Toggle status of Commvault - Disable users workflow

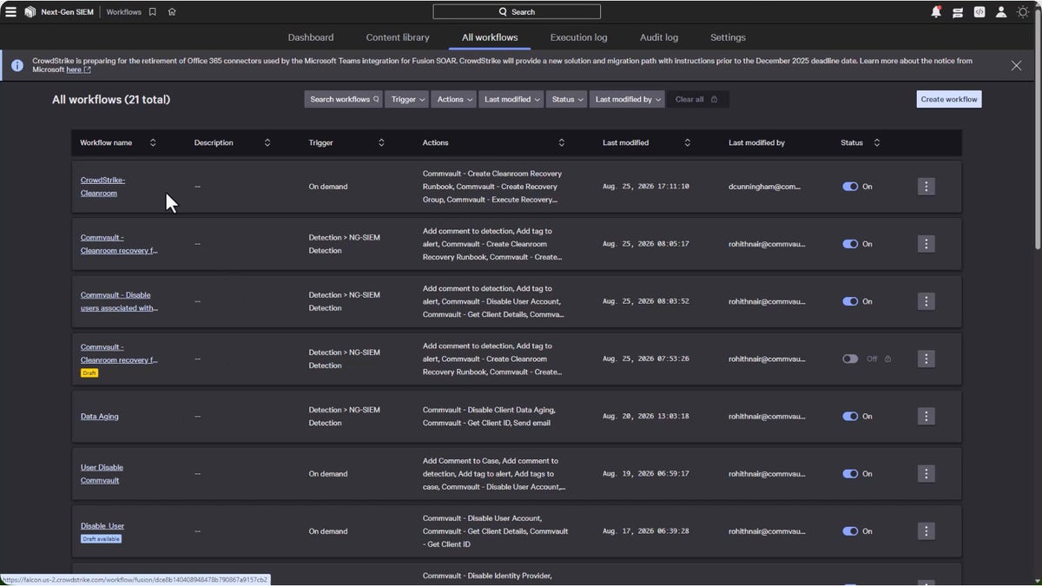(850, 301)
